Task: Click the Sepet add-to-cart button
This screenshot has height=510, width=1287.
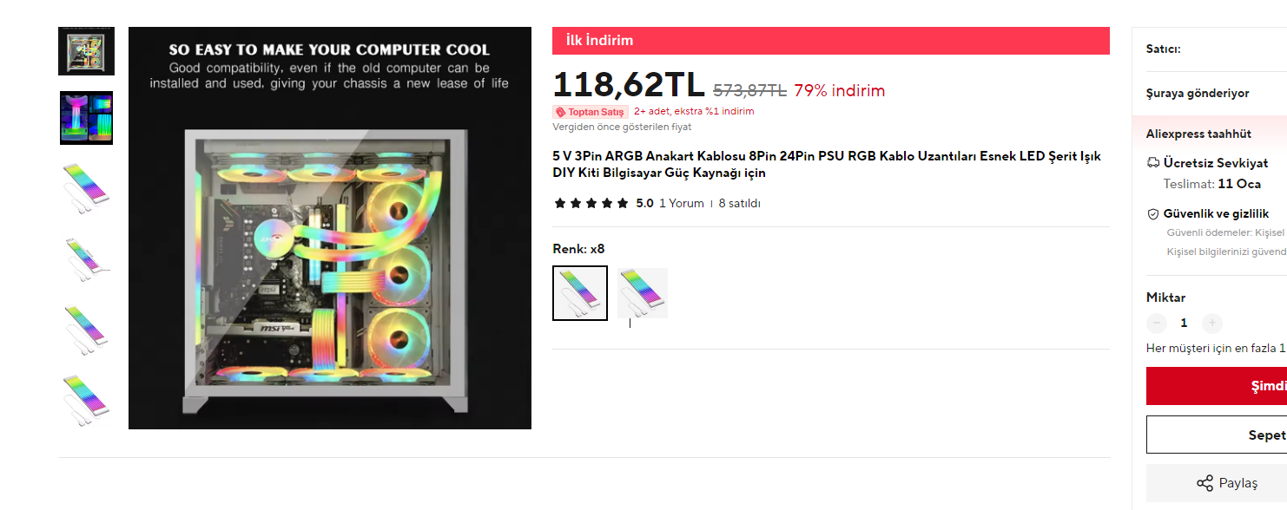Action: tap(1217, 435)
